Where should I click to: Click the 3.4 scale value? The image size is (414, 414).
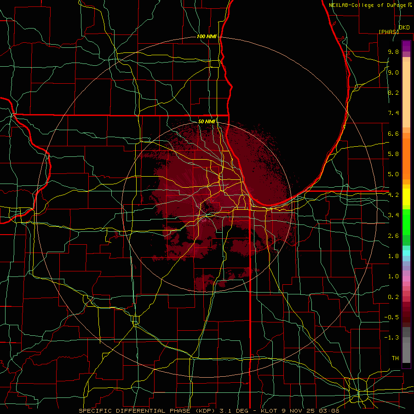[x=393, y=215]
